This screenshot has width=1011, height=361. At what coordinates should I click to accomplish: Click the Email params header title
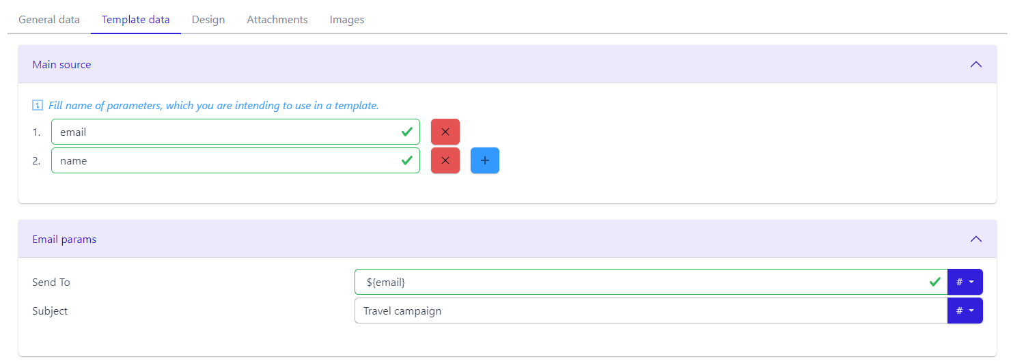(x=64, y=239)
